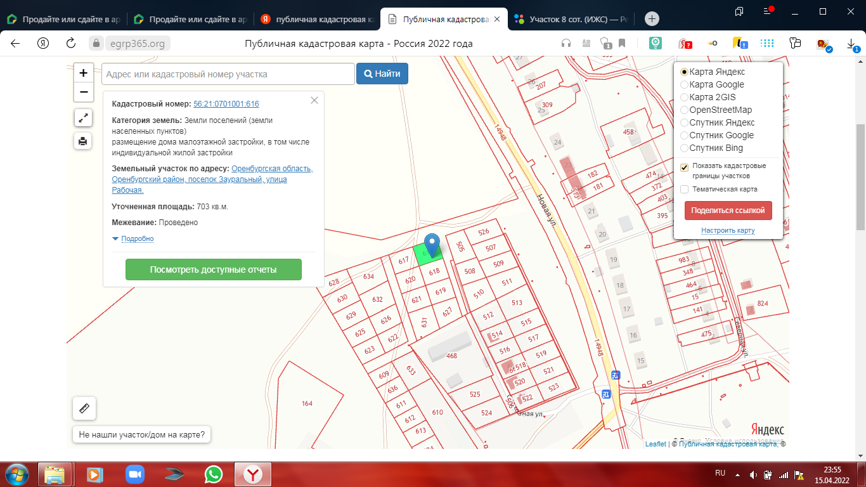The height and width of the screenshot is (487, 866).
Task: Select the OpenStreetMap radio option
Action: tap(684, 110)
